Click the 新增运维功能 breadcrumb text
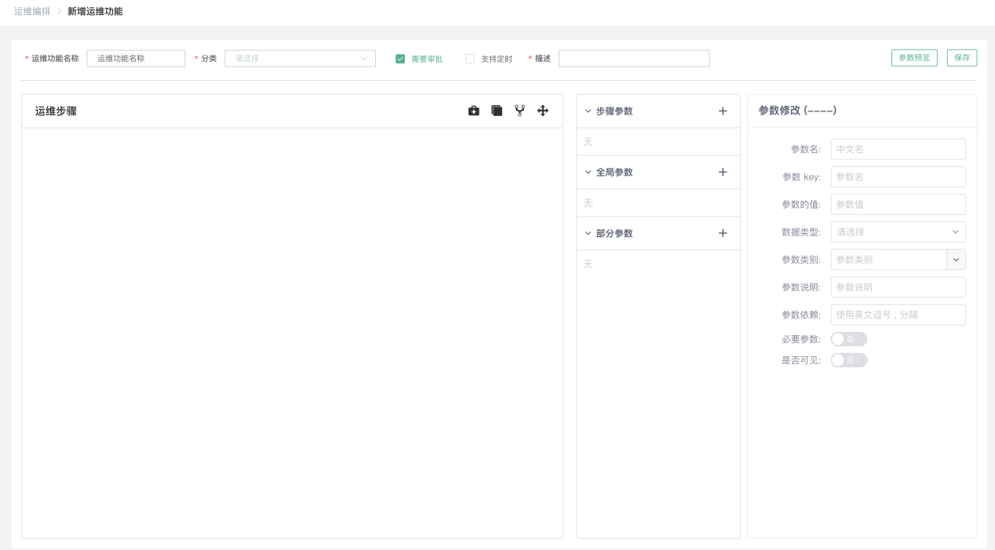This screenshot has height=550, width=995. click(x=95, y=11)
